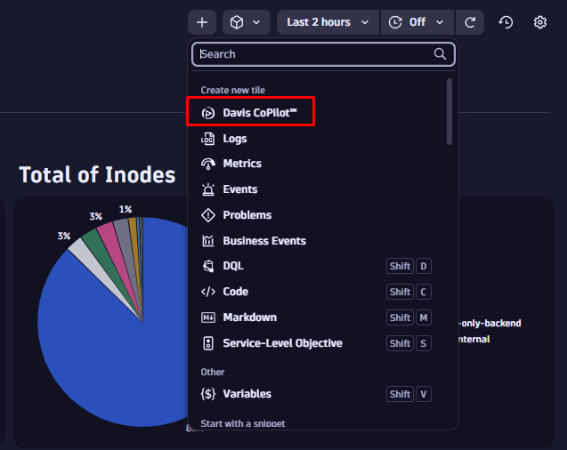
Task: Click the Other section label
Action: (213, 372)
